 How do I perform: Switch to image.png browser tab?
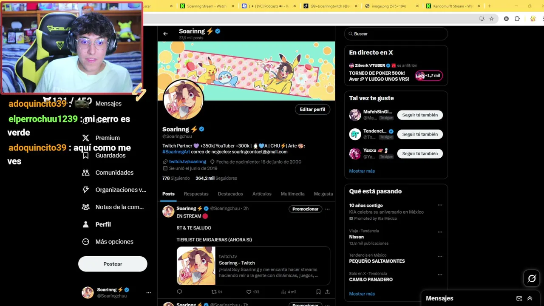pyautogui.click(x=391, y=6)
